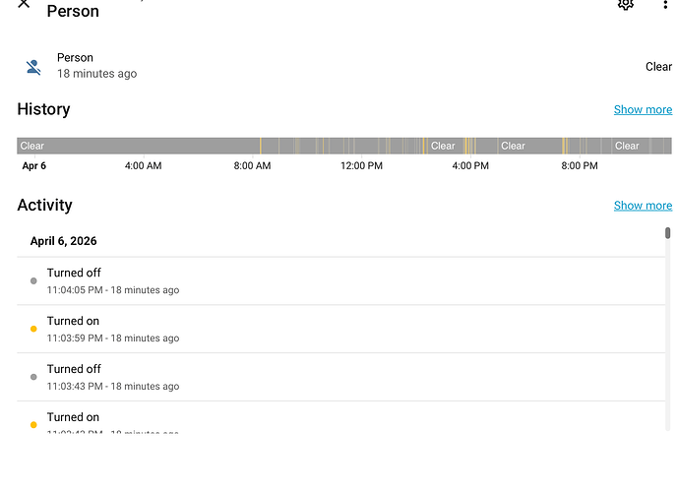Click the yellow dot beside 11:03:59 PM entry
677x492 pixels.
click(33, 329)
